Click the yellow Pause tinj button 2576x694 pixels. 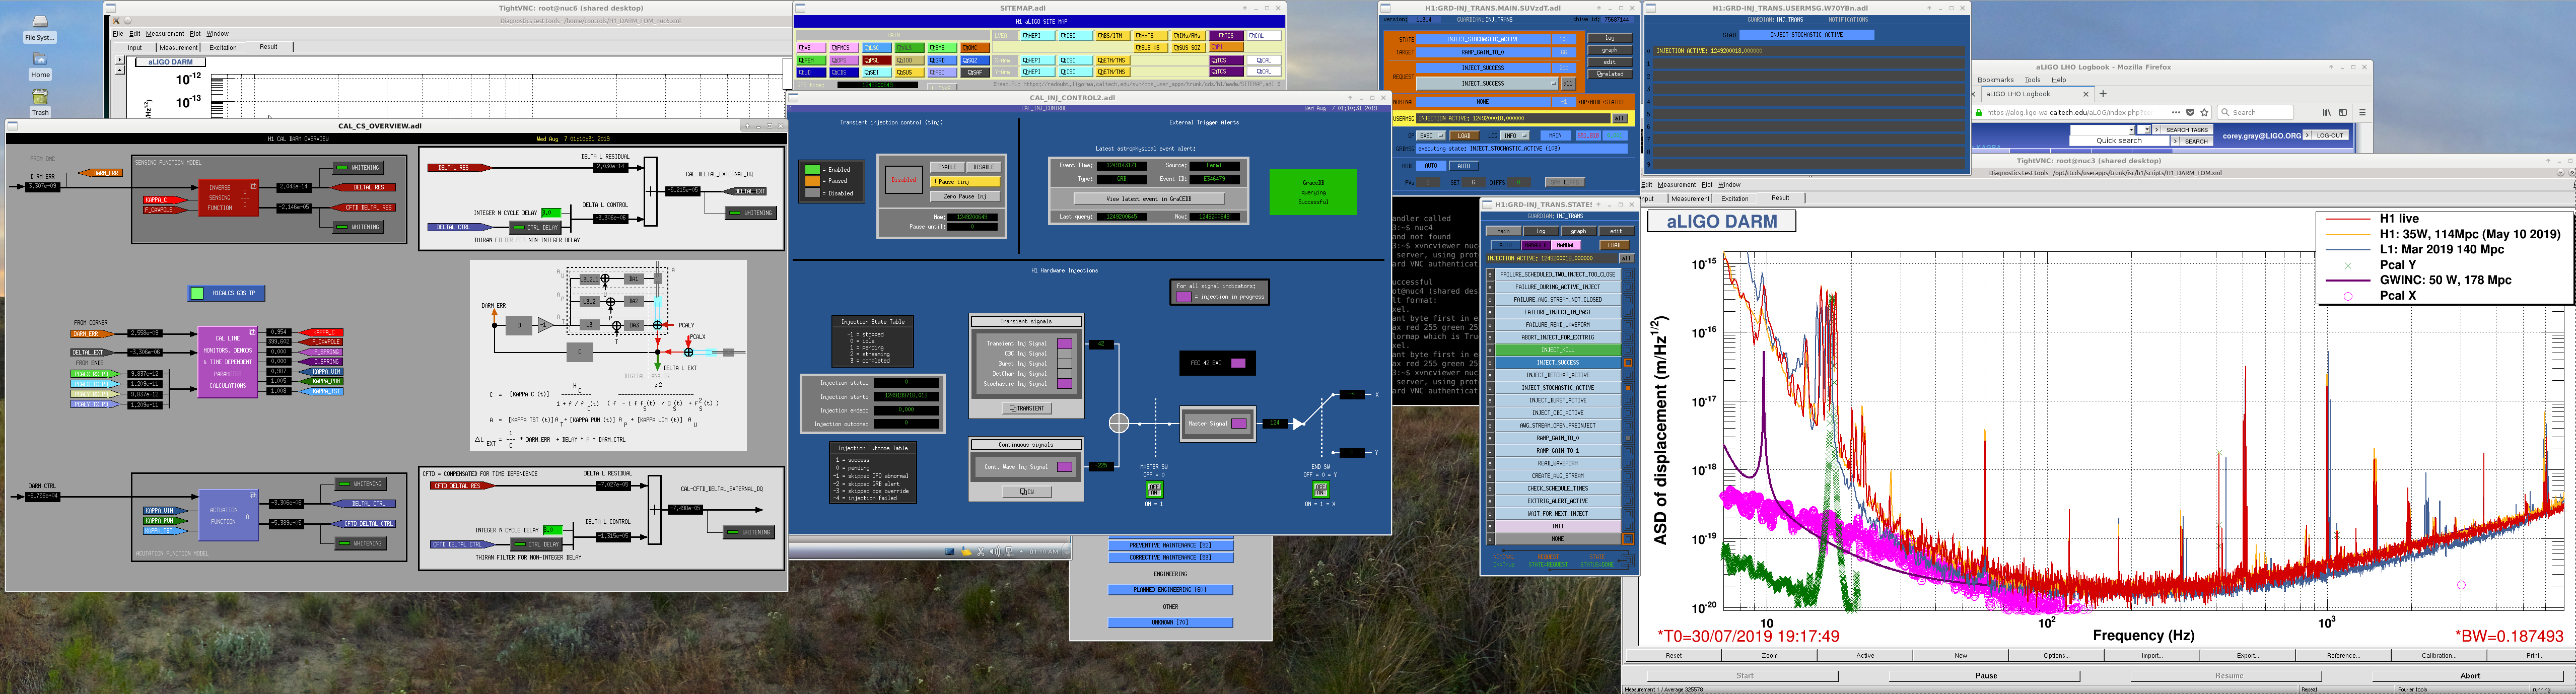965,181
